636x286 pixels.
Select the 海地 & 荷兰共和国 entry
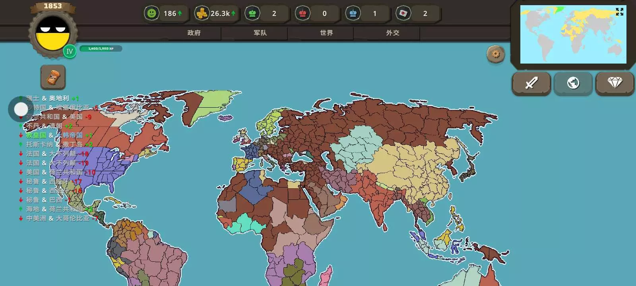(x=56, y=209)
